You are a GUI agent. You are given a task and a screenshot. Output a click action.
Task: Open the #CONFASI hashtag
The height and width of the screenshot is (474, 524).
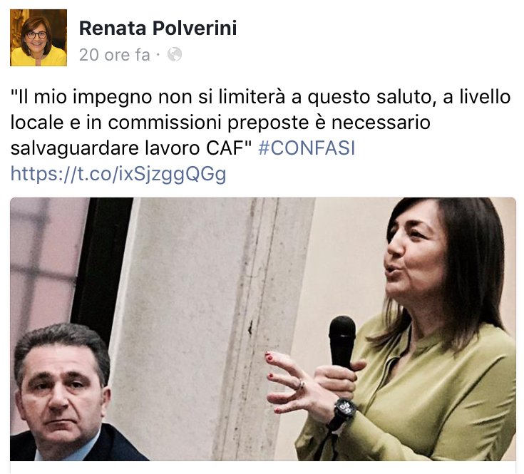(x=307, y=148)
